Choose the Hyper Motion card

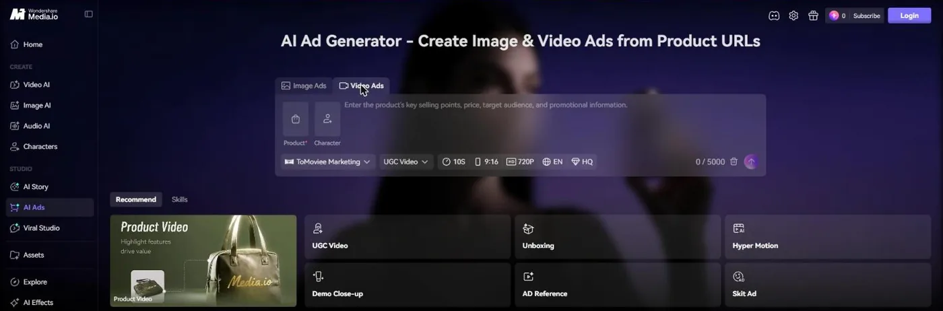click(x=827, y=237)
